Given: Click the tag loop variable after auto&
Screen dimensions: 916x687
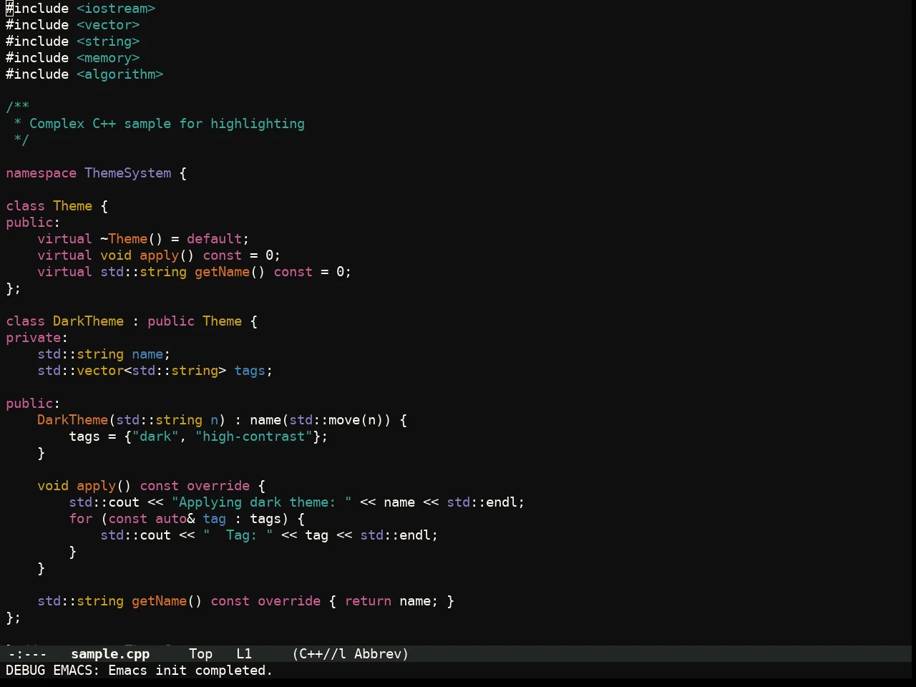Looking at the screenshot, I should (215, 519).
